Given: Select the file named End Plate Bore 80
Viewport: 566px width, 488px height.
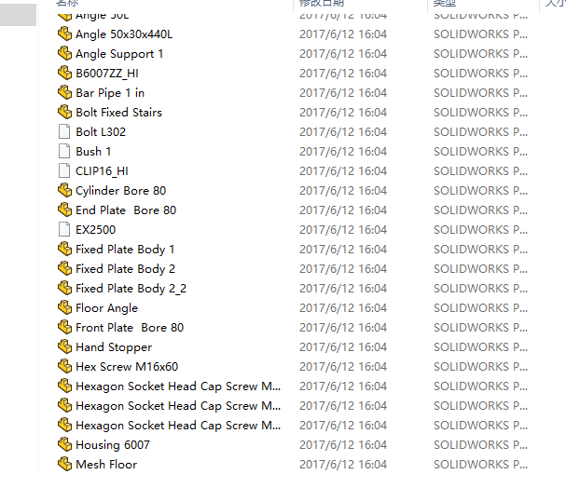Looking at the screenshot, I should pyautogui.click(x=126, y=210).
